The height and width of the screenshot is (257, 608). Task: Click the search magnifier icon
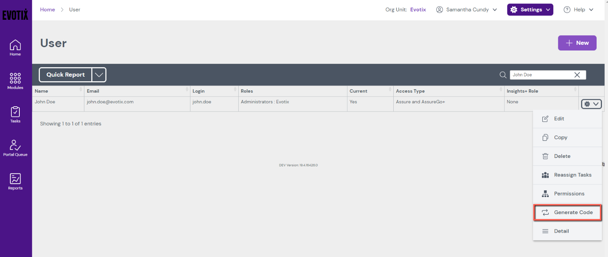503,75
